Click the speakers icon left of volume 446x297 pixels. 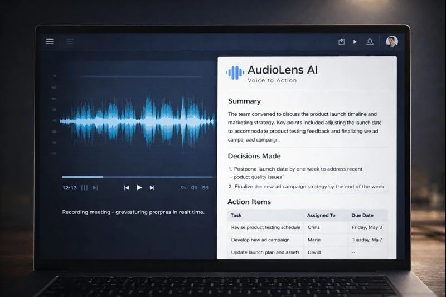(183, 188)
